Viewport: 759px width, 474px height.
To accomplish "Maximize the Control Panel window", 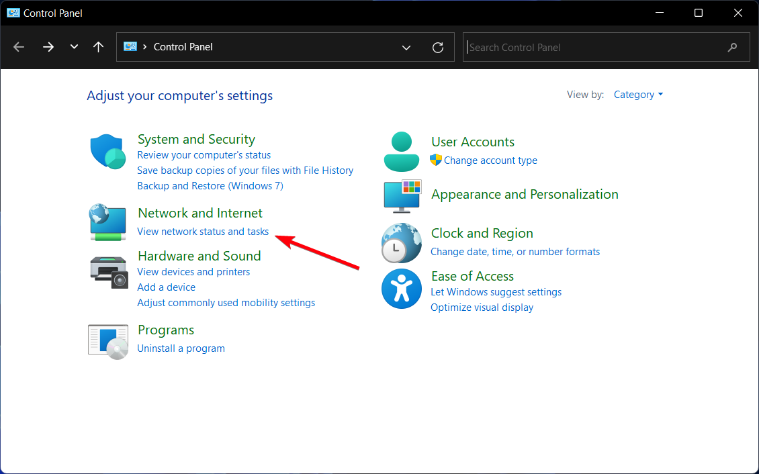I will pos(698,13).
